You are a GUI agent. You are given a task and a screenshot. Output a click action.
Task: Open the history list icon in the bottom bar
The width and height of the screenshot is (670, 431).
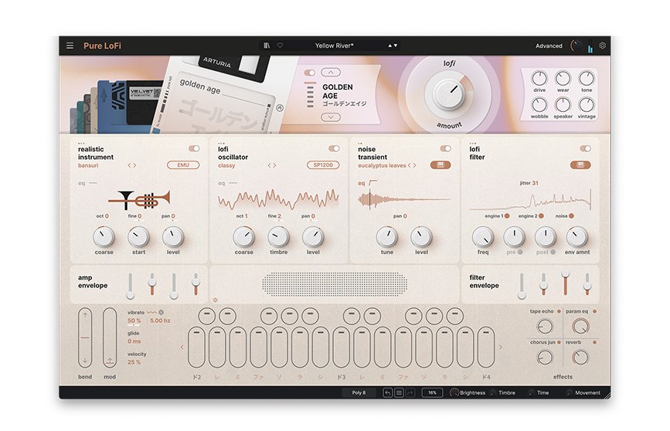point(400,392)
